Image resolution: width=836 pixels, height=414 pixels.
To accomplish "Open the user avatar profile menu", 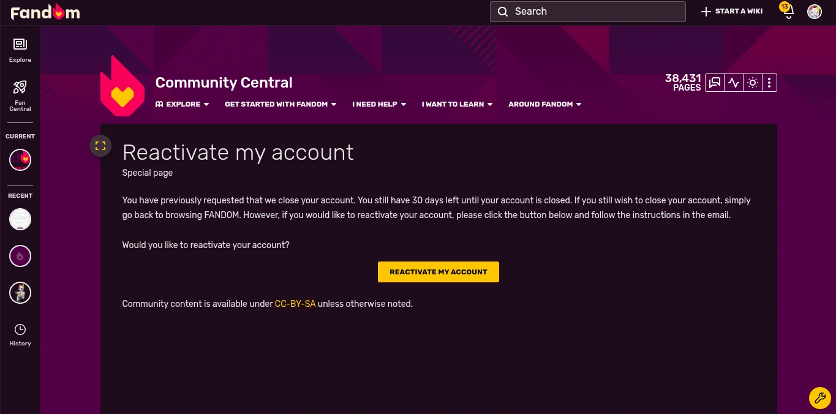I will click(x=814, y=12).
